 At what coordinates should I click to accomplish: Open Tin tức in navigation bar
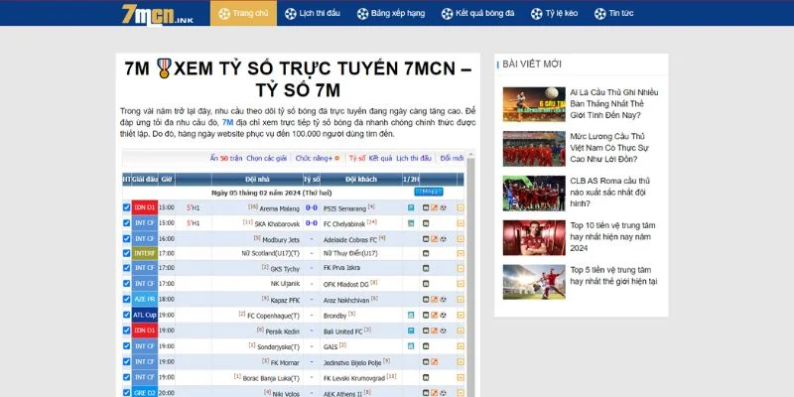613,14
